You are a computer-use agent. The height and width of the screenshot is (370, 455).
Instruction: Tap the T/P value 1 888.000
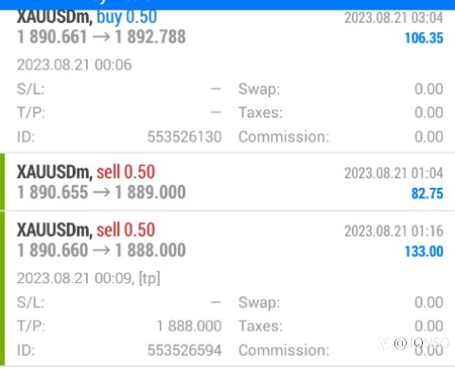pyautogui.click(x=189, y=326)
